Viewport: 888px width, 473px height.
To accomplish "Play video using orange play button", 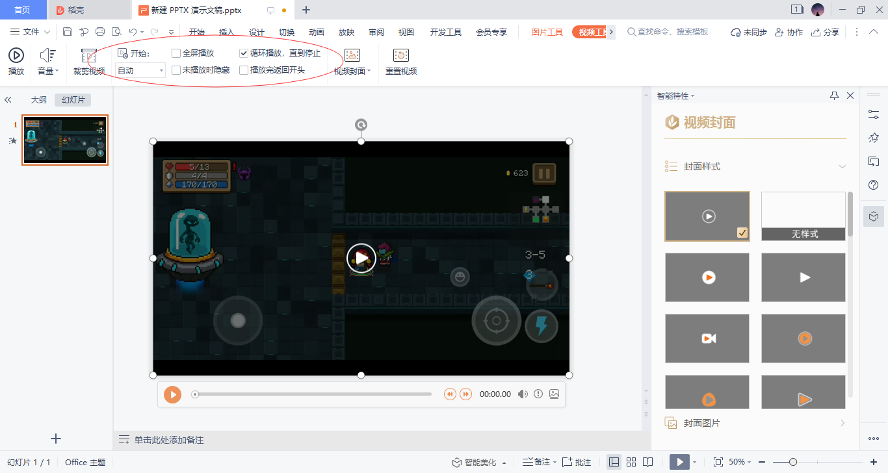I will tap(172, 394).
